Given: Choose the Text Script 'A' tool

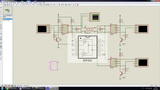Looking at the screenshot, I should (1, 45).
